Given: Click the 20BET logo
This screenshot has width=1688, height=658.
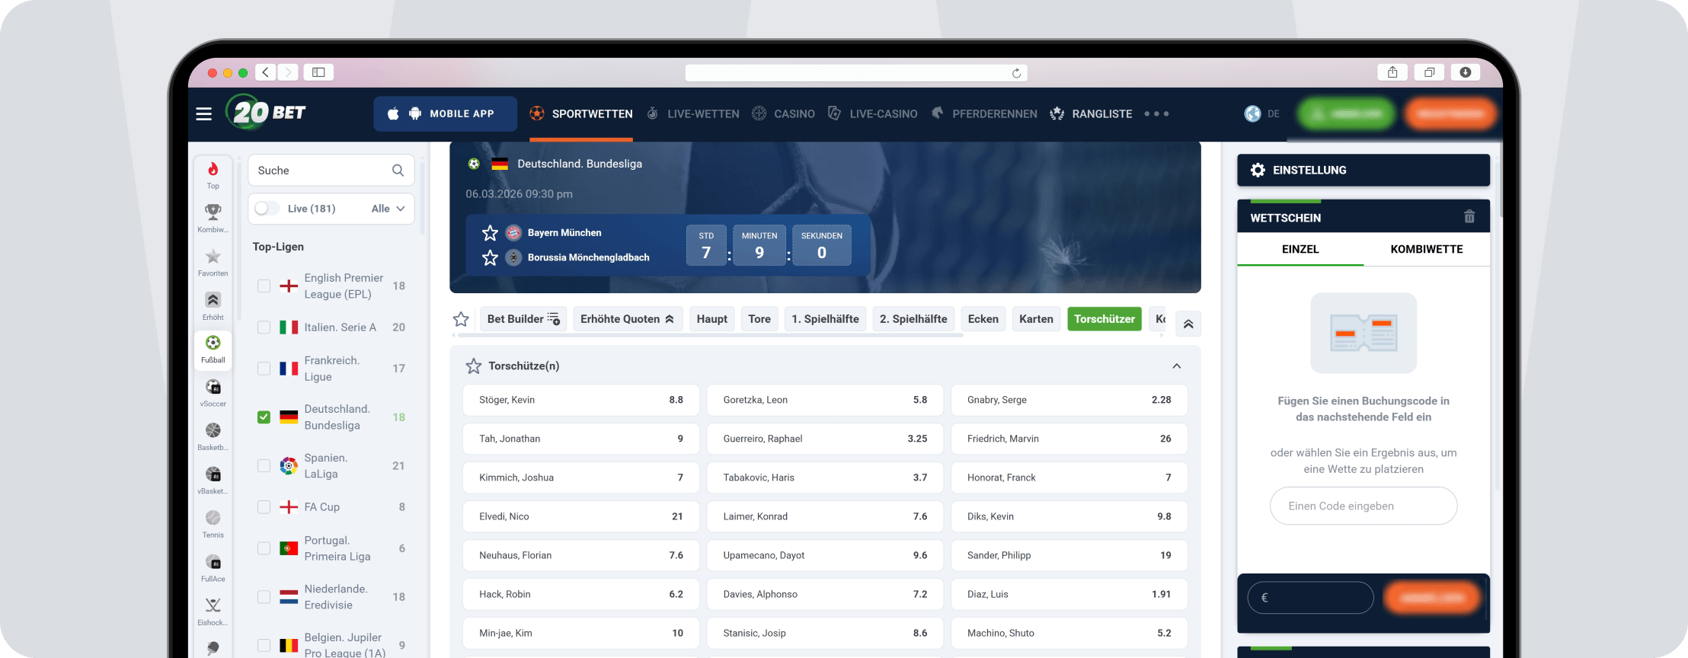Looking at the screenshot, I should (266, 113).
